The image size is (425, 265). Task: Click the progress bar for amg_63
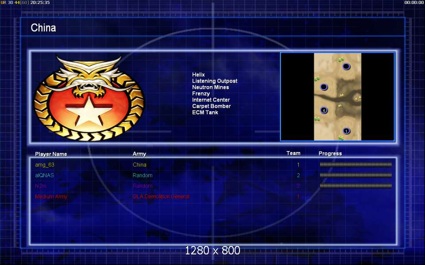coord(355,164)
